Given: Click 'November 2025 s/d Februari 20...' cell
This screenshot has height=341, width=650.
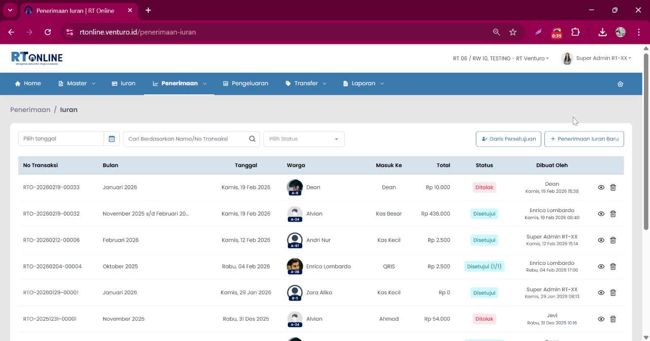Looking at the screenshot, I should [x=146, y=214].
